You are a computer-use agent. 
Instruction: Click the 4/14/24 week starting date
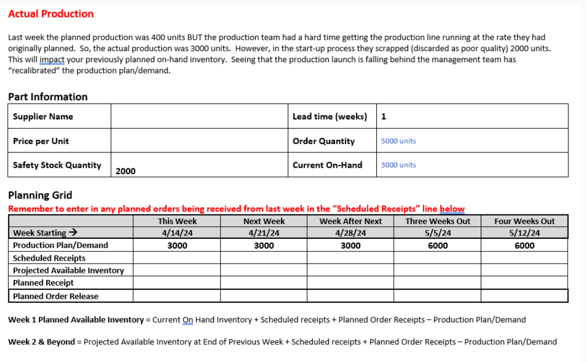[x=176, y=233]
